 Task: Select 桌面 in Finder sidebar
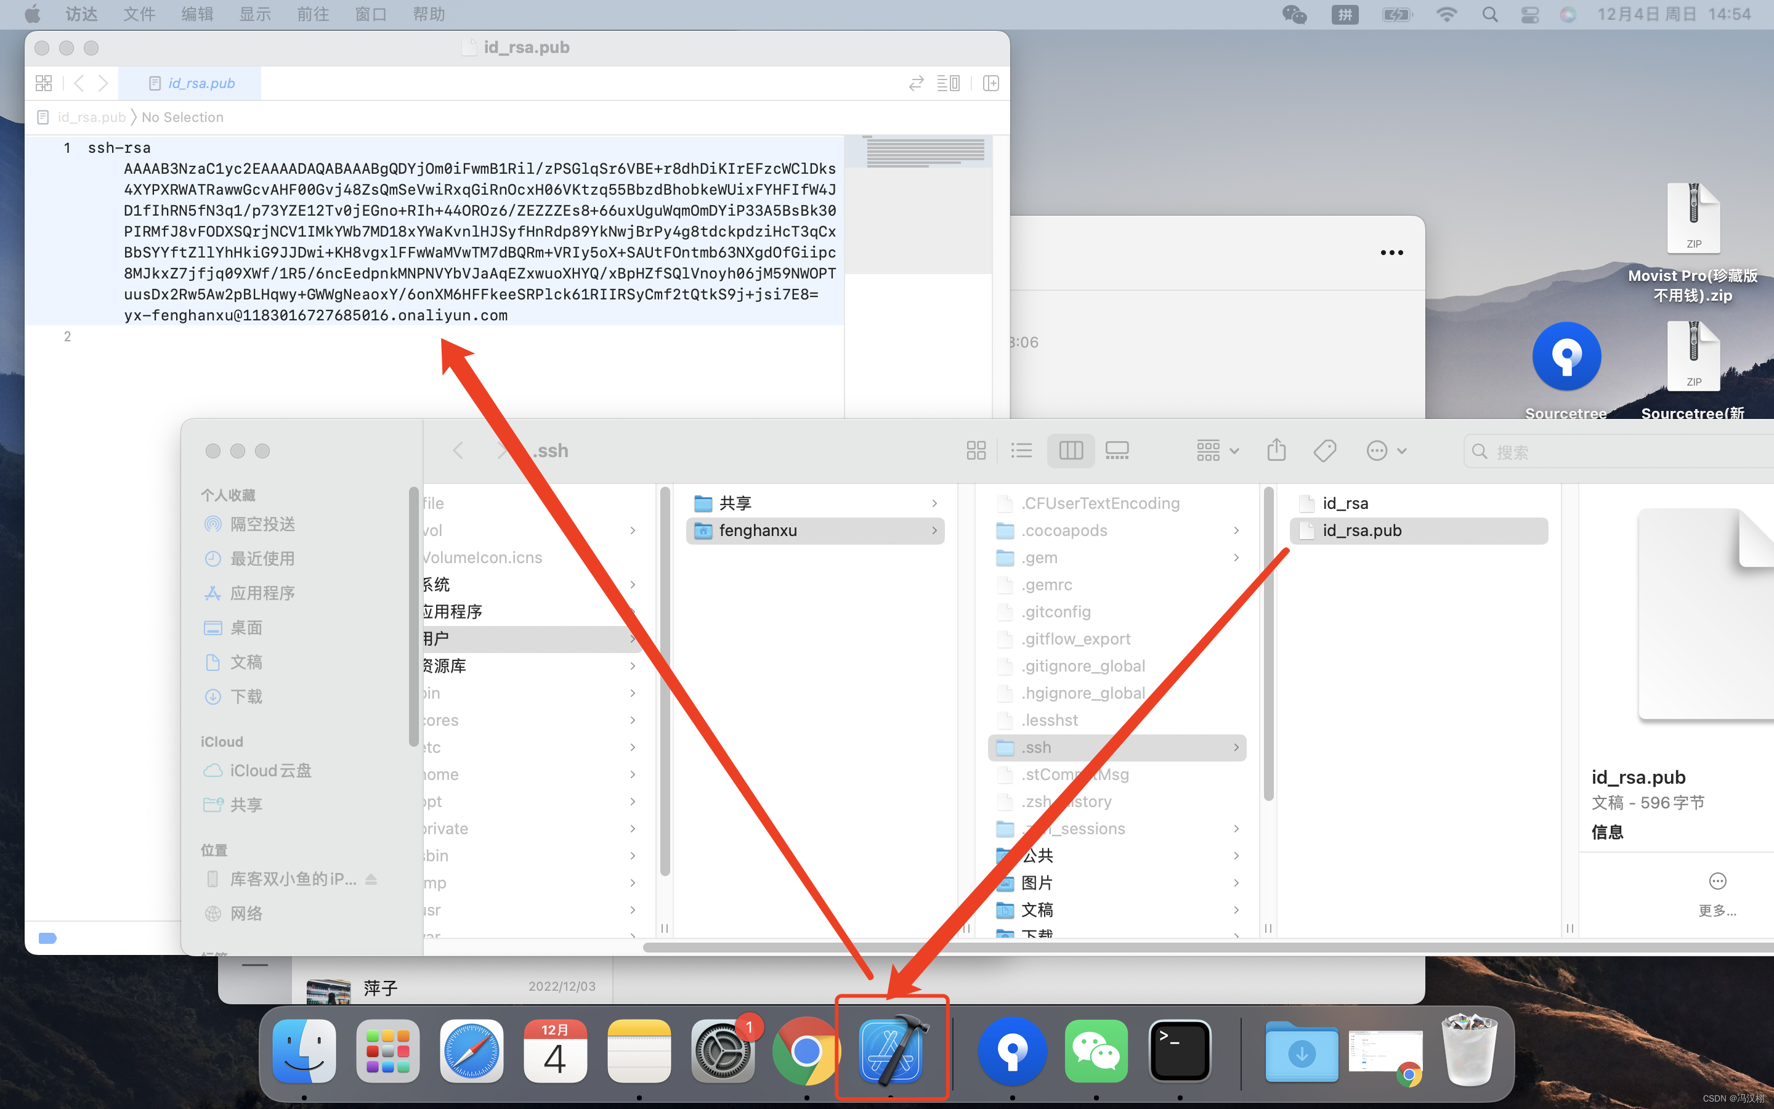pos(233,627)
